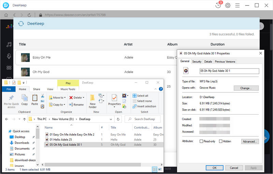
Task: Sort Explorer list by Name column
Action: 48,128
